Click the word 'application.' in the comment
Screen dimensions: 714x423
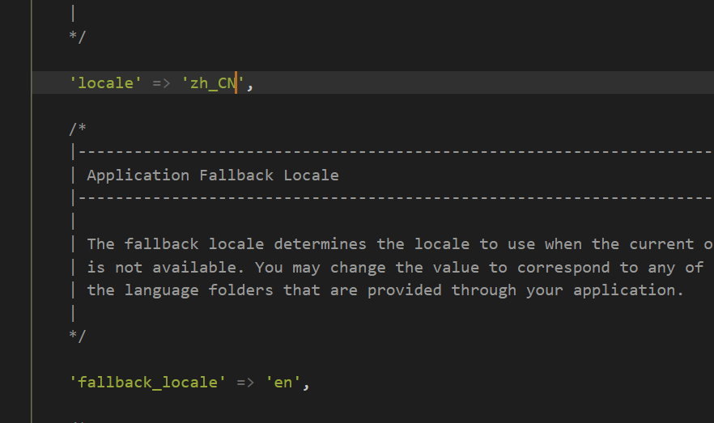[x=628, y=290]
